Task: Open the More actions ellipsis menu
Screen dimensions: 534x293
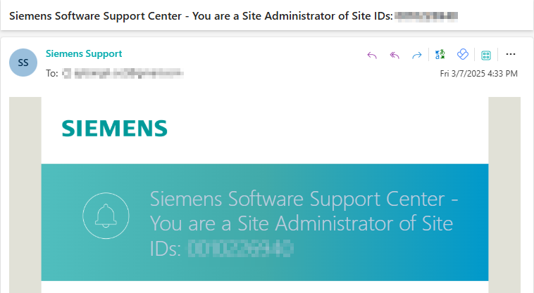Action: click(511, 55)
